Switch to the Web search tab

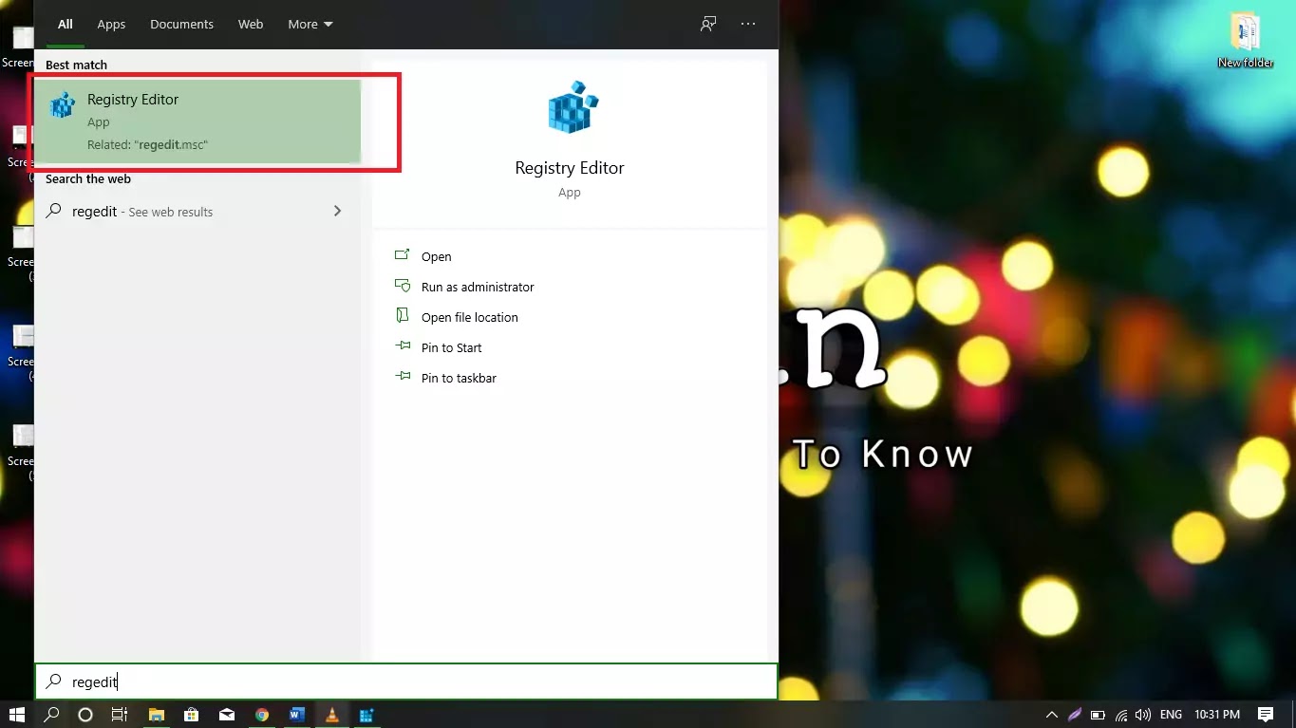[251, 24]
